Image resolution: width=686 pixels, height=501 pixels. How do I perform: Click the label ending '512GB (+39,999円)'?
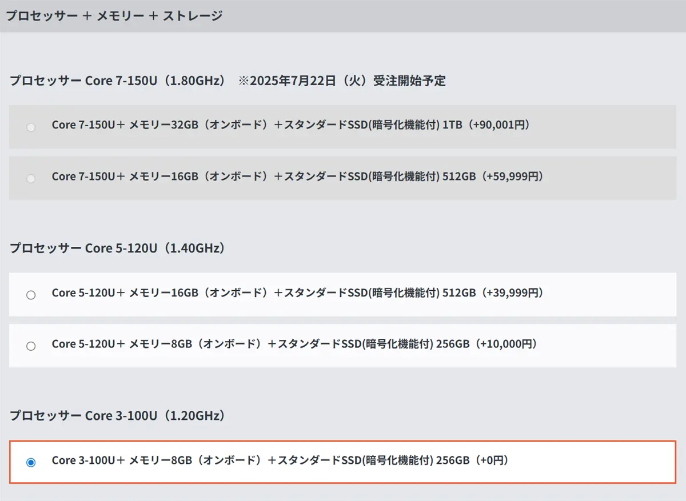pos(297,292)
